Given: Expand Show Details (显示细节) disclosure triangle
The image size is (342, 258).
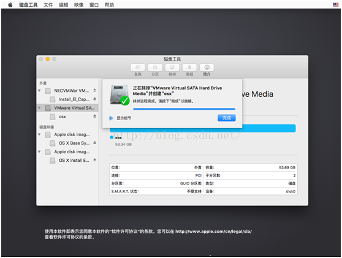Looking at the screenshot, I should [x=111, y=118].
